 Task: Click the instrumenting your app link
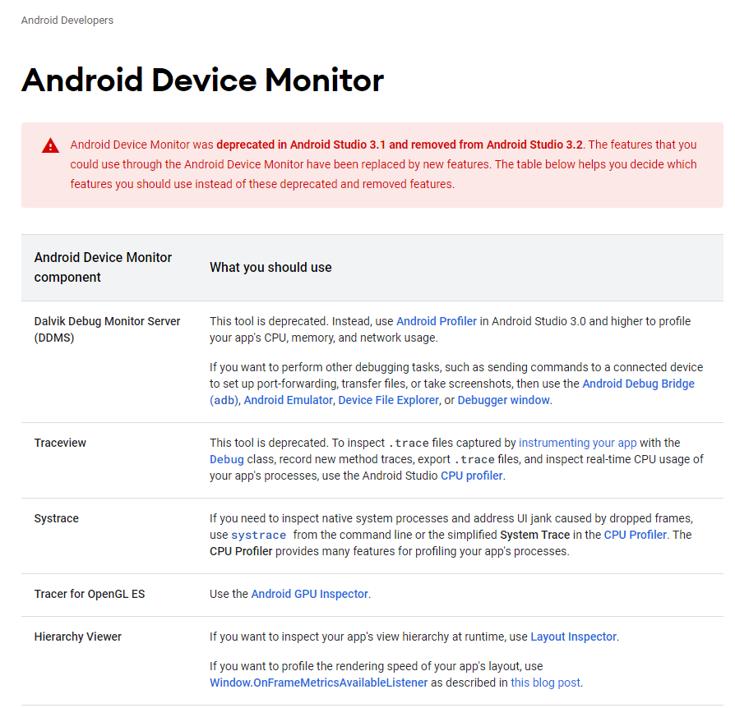click(x=578, y=443)
